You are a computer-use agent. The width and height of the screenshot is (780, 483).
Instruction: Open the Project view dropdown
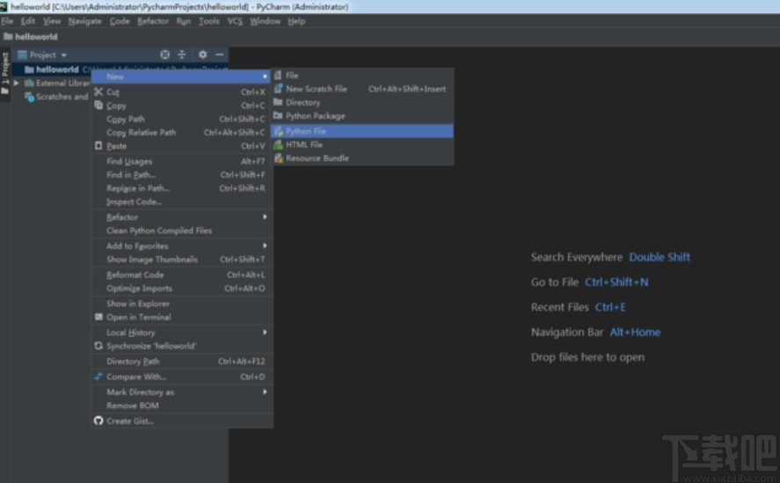48,55
